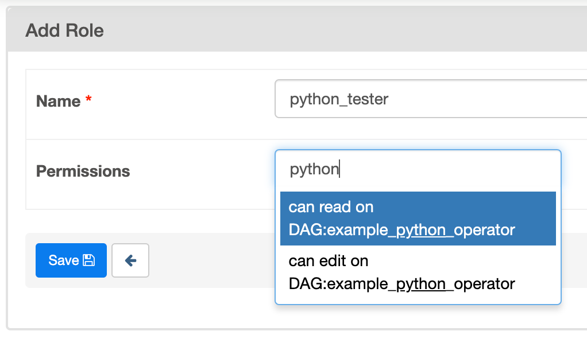Screen dimensions: 587x343
Task: Click the 'can edit on' text in second option
Action: (x=329, y=261)
